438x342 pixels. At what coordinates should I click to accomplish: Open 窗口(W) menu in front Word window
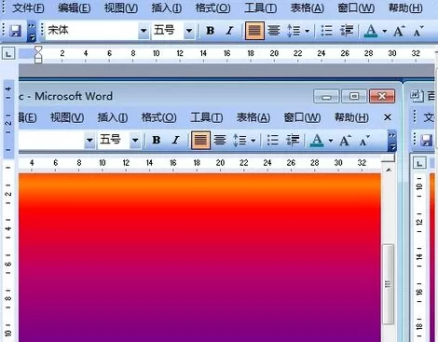(x=302, y=117)
